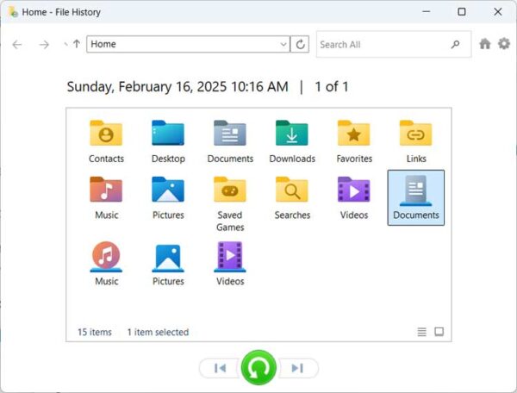
Task: Select the Pictures library beside Videos library
Action: [x=168, y=264]
